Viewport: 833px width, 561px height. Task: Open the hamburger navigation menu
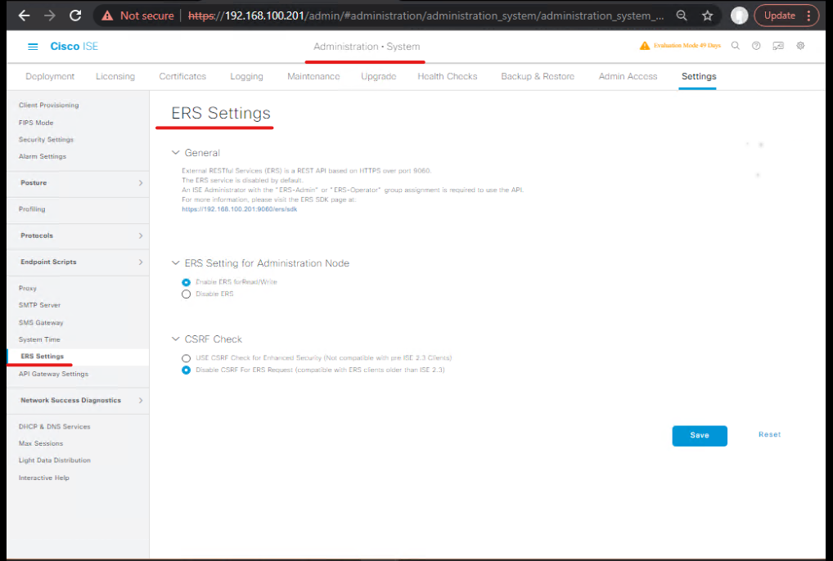(33, 47)
